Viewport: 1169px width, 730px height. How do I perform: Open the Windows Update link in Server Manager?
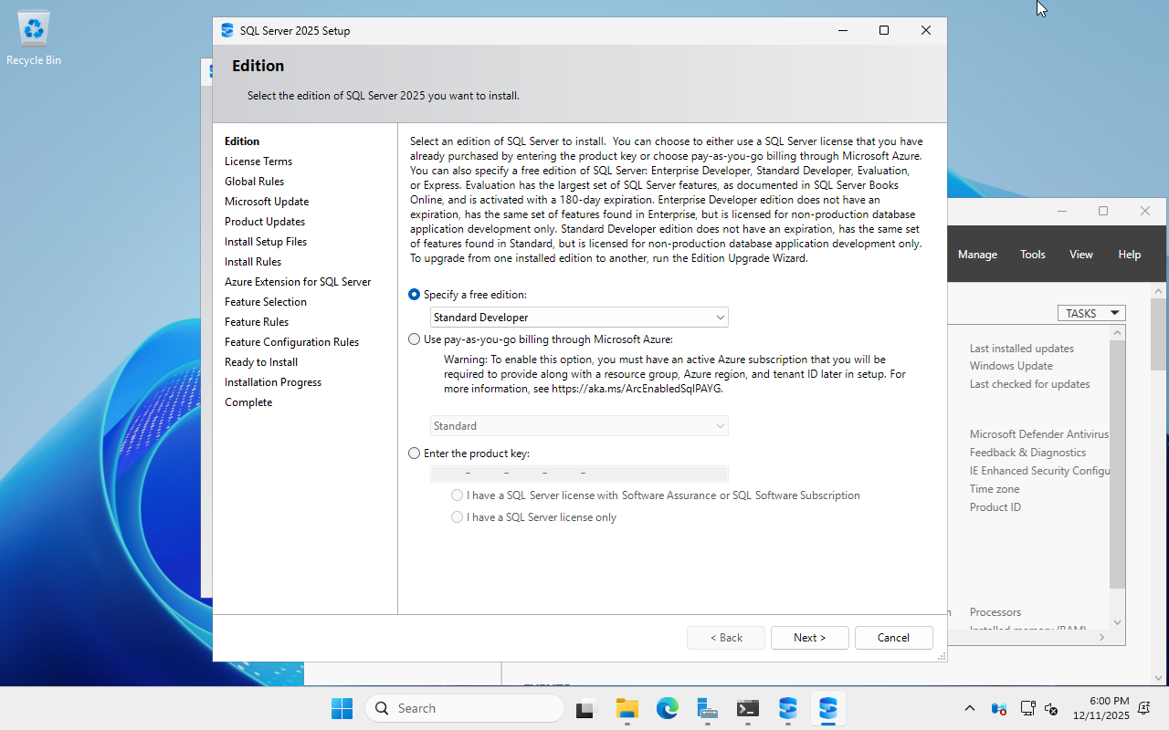pyautogui.click(x=1010, y=365)
